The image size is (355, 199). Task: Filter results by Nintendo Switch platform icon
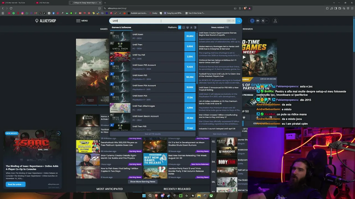click(195, 27)
